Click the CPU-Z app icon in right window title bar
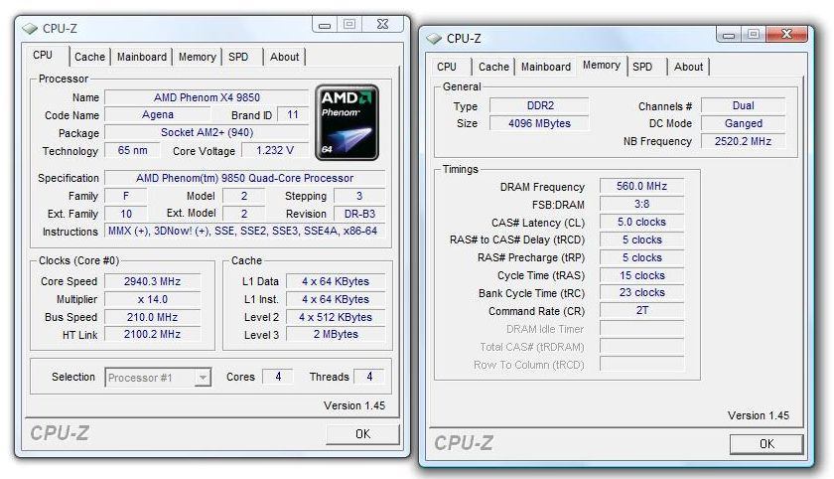This screenshot has width=834, height=479. tap(434, 39)
